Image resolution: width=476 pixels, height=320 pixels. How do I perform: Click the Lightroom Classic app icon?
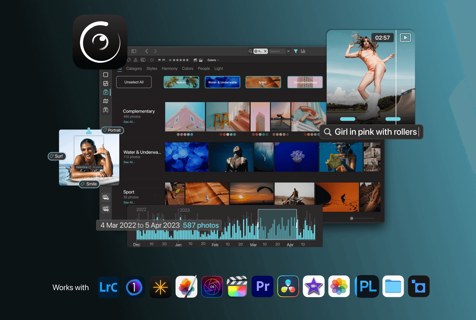point(108,287)
